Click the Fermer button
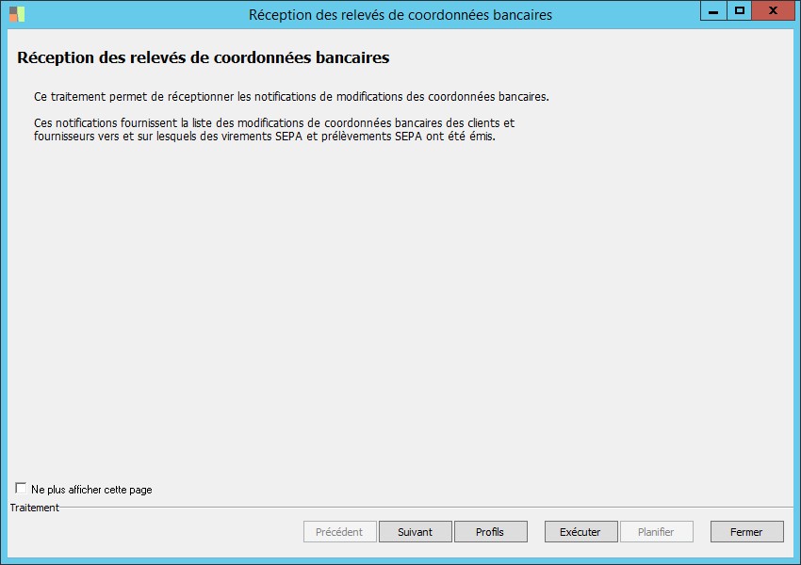 (747, 532)
